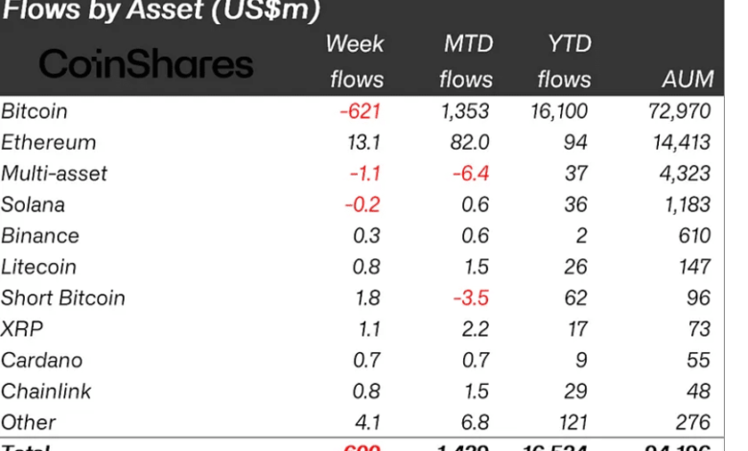This screenshot has height=451, width=748.
Task: Click the Binance row label
Action: coord(39,236)
